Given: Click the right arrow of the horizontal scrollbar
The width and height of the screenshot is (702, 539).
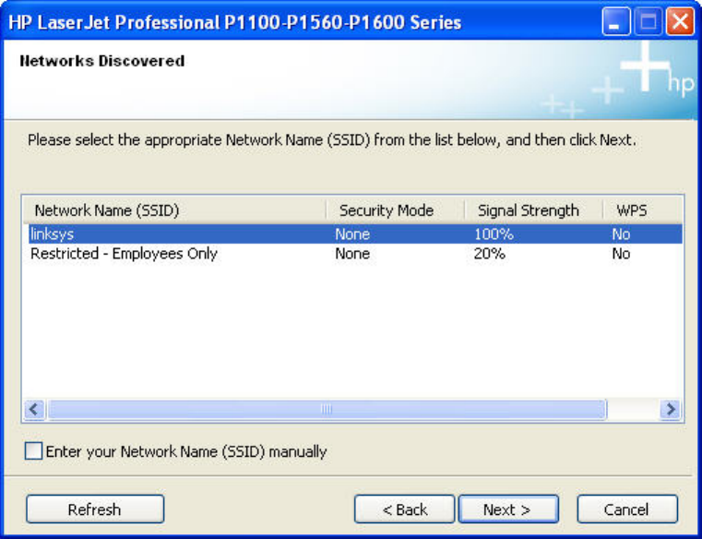Looking at the screenshot, I should click(x=671, y=409).
